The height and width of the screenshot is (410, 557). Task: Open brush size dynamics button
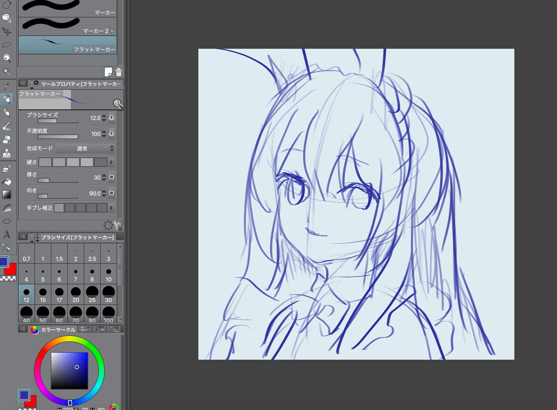point(111,118)
